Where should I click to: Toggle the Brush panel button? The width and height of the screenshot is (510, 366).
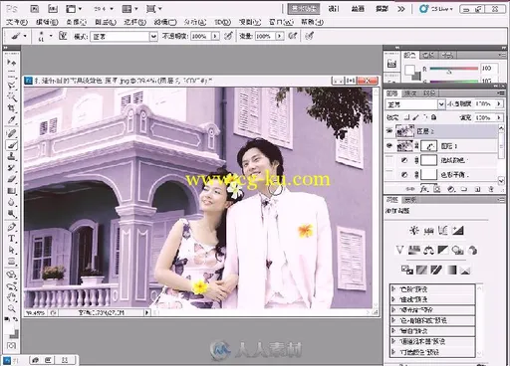[63, 36]
